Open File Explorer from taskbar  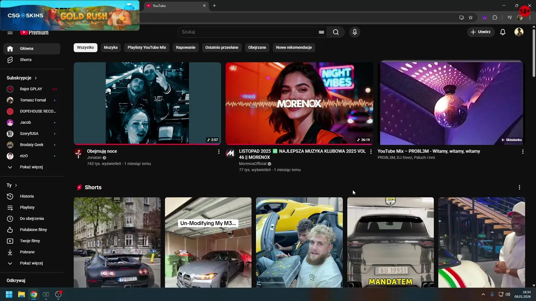(21, 294)
